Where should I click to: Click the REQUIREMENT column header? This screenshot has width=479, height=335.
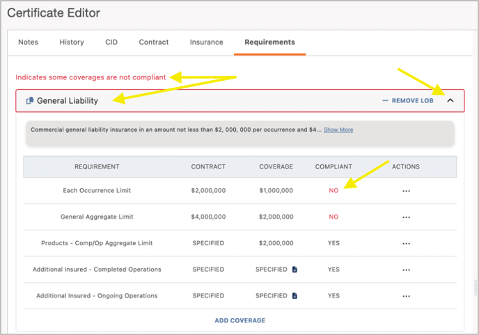tap(97, 166)
